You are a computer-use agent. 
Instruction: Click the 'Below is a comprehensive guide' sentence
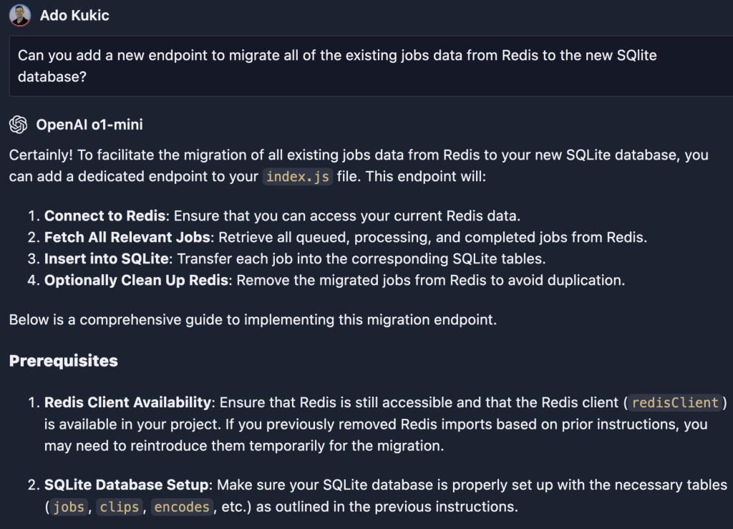pyautogui.click(x=252, y=319)
